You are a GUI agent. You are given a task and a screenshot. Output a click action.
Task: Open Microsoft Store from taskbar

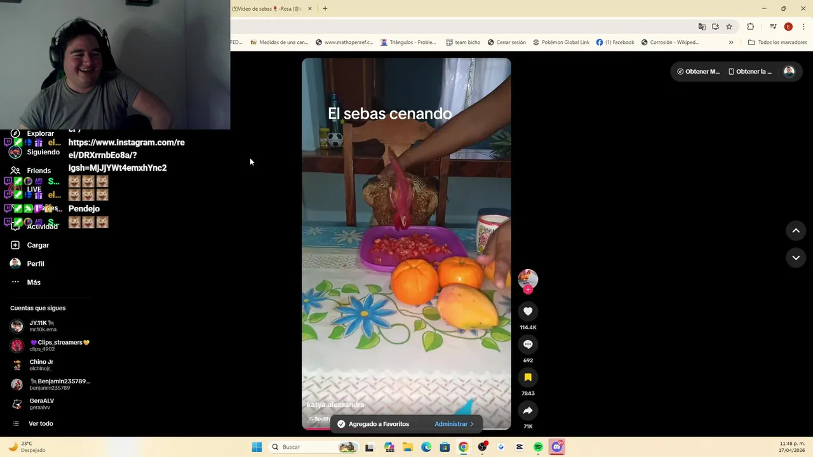(x=445, y=447)
